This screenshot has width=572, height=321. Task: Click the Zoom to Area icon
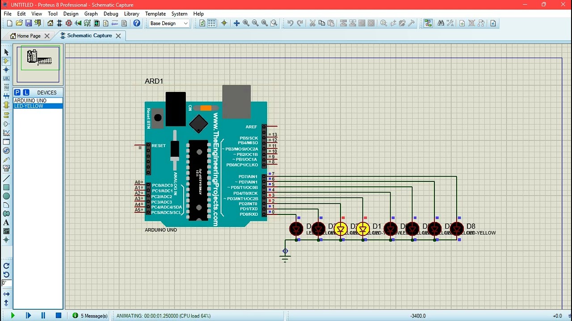(x=274, y=23)
